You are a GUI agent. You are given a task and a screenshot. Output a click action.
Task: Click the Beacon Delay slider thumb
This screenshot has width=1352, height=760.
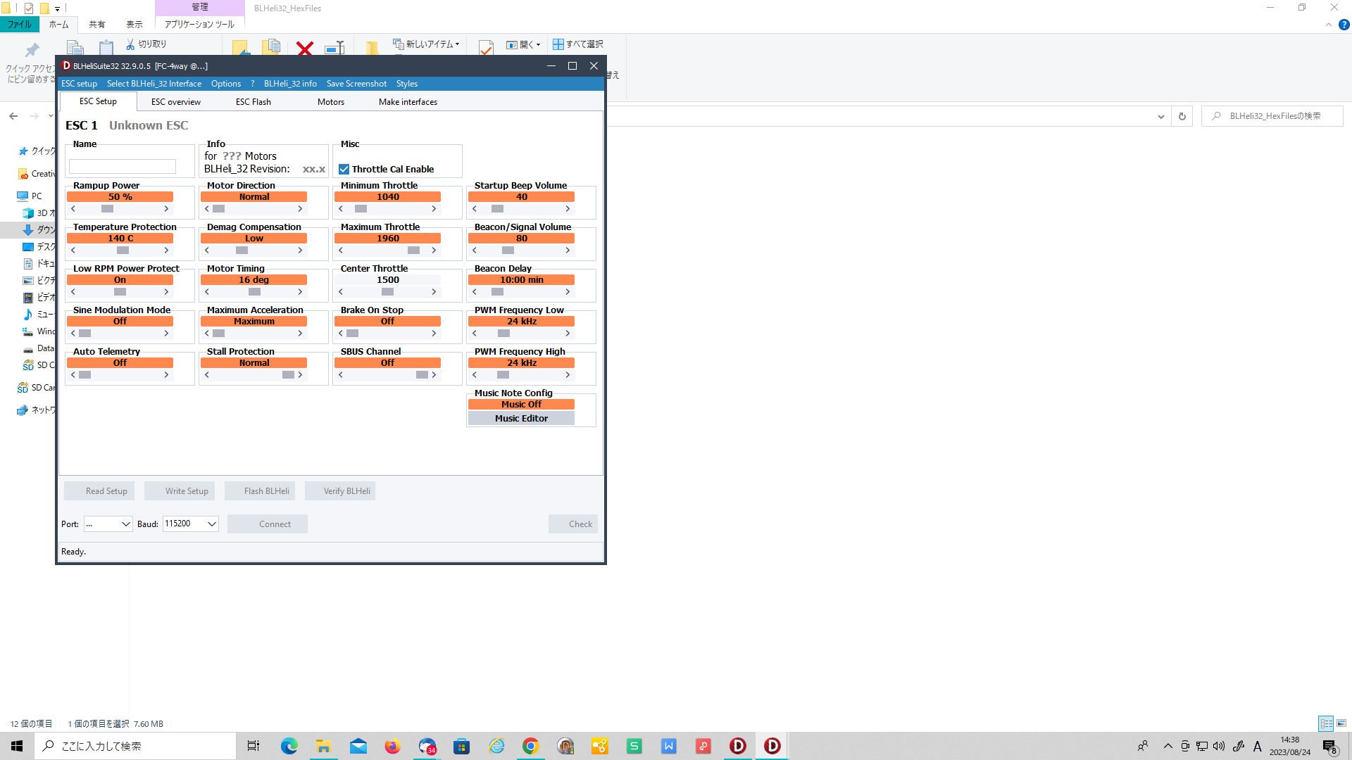[x=497, y=292]
